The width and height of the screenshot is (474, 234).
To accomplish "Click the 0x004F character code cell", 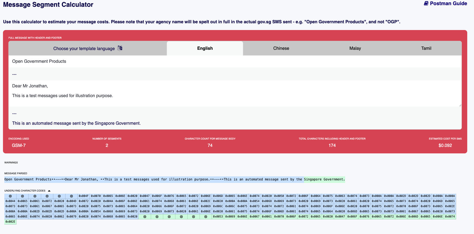I will pos(83,196).
